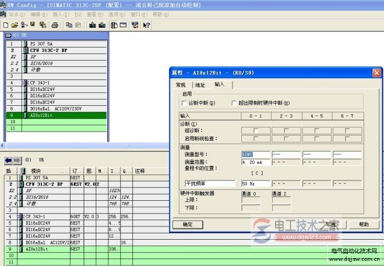Viewport: 384px width, 266px height.
Task: Switch to the 地址 tab
Action: (x=200, y=85)
